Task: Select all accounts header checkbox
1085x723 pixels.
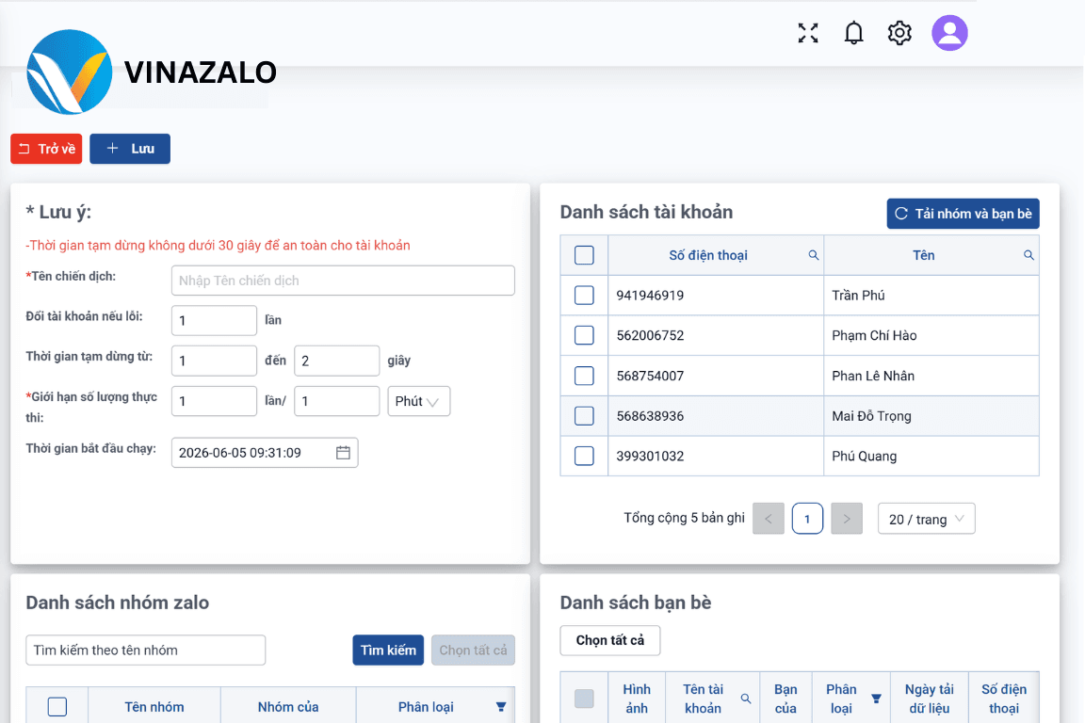Action: coord(584,255)
